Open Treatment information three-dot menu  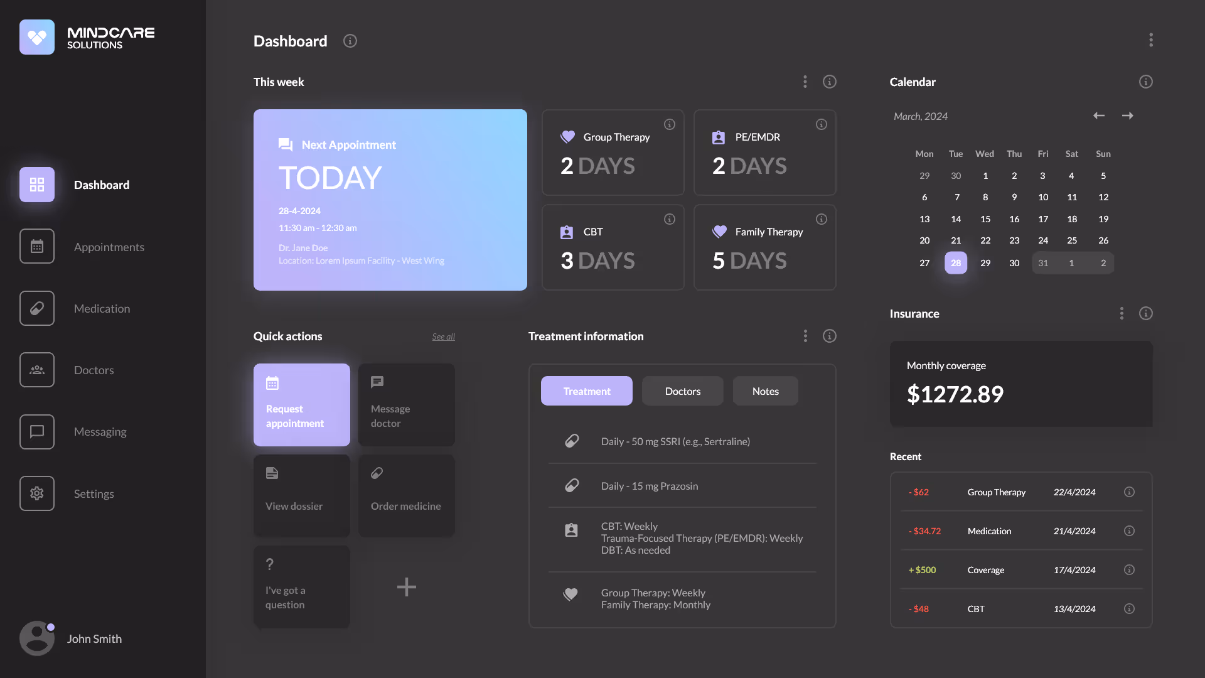[x=805, y=336]
